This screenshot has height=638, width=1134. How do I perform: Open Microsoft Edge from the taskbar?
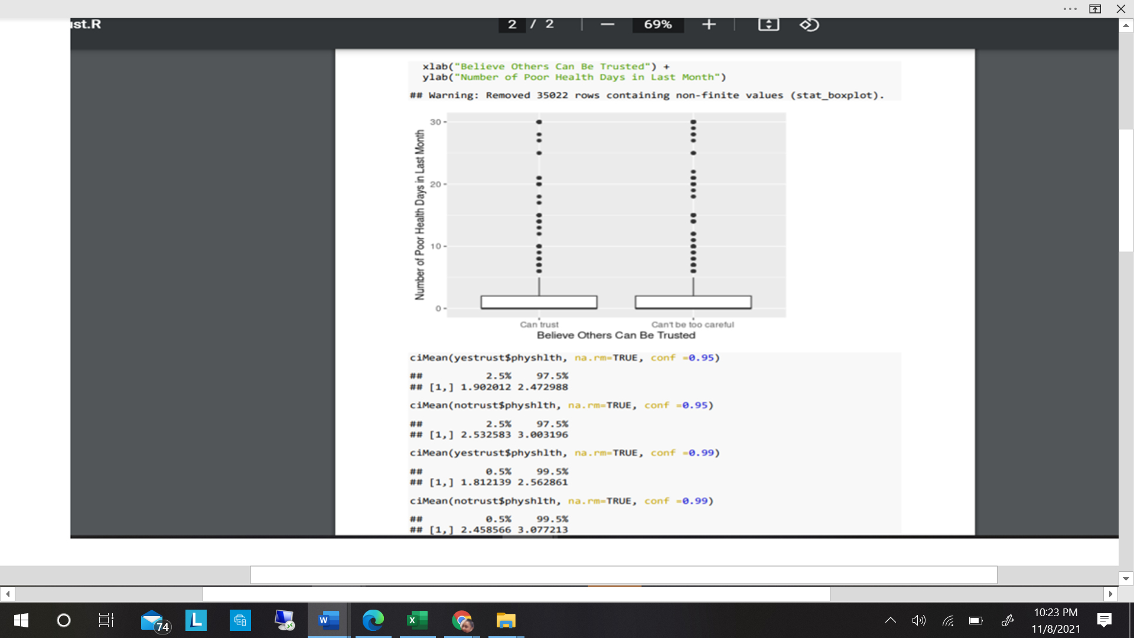tap(373, 620)
